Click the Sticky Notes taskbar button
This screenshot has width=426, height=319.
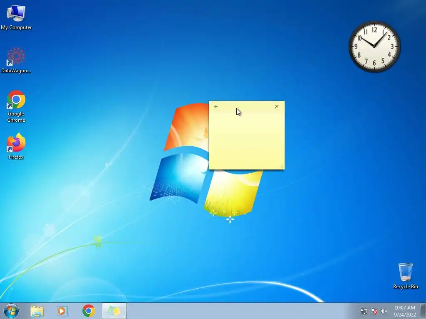coord(114,311)
